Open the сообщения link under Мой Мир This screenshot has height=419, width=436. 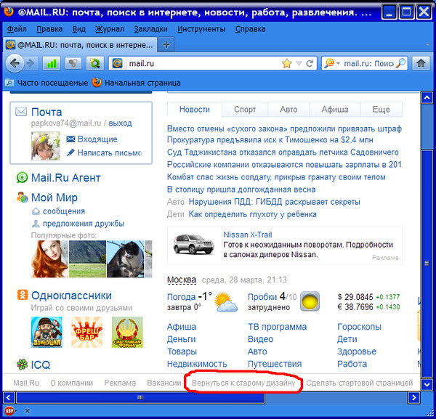point(64,211)
